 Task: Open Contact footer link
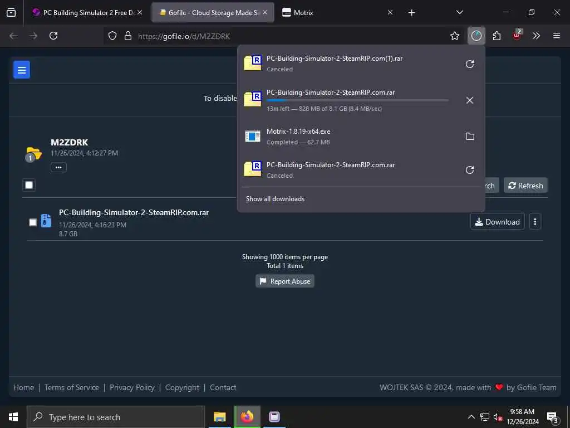pos(223,387)
